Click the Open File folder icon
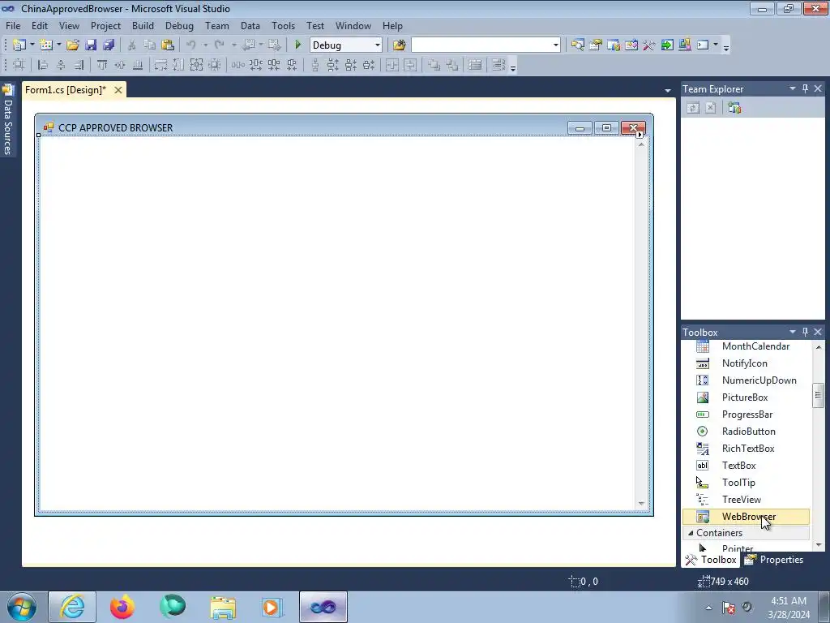 click(72, 45)
